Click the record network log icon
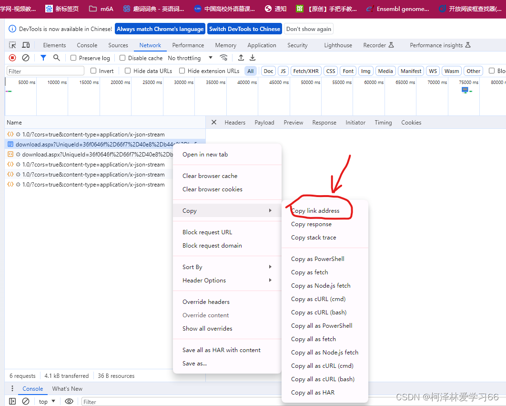 tap(12, 58)
